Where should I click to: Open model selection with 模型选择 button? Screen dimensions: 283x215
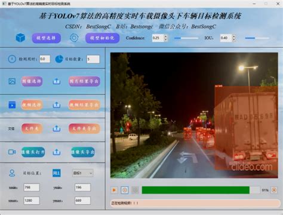tap(46, 38)
